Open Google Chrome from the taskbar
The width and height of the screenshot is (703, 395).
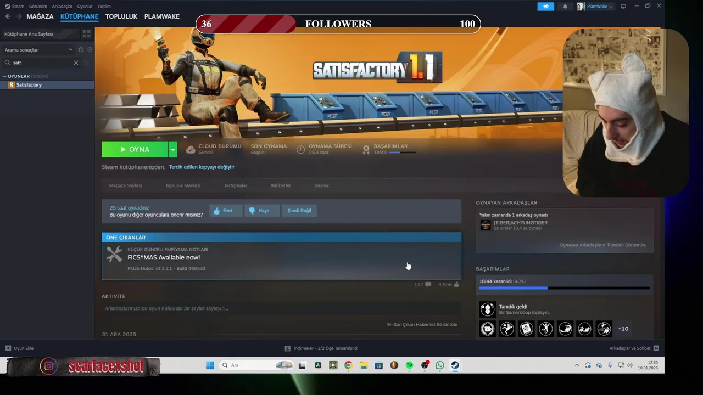[348, 365]
